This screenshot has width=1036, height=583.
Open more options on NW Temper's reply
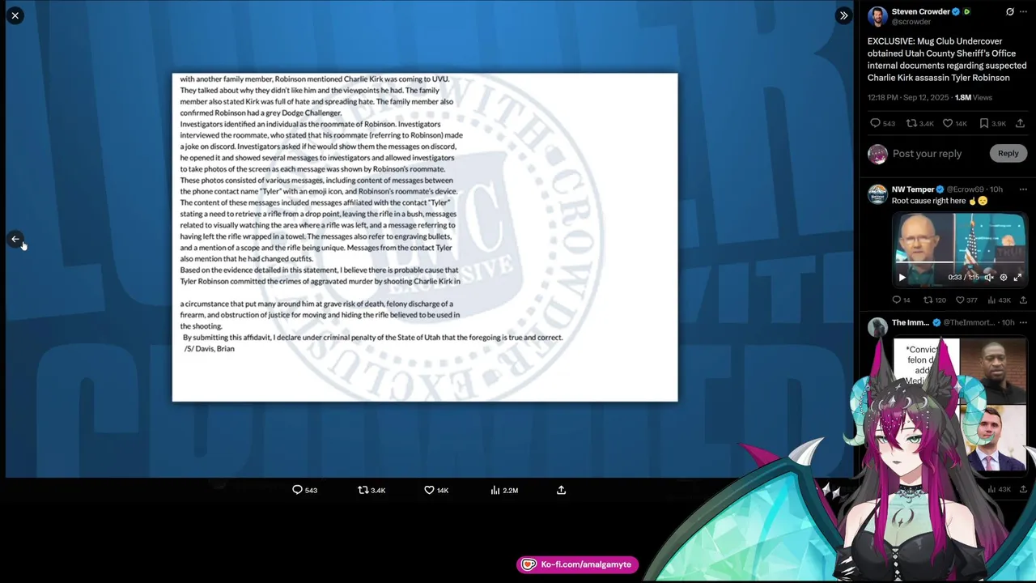point(1023,189)
